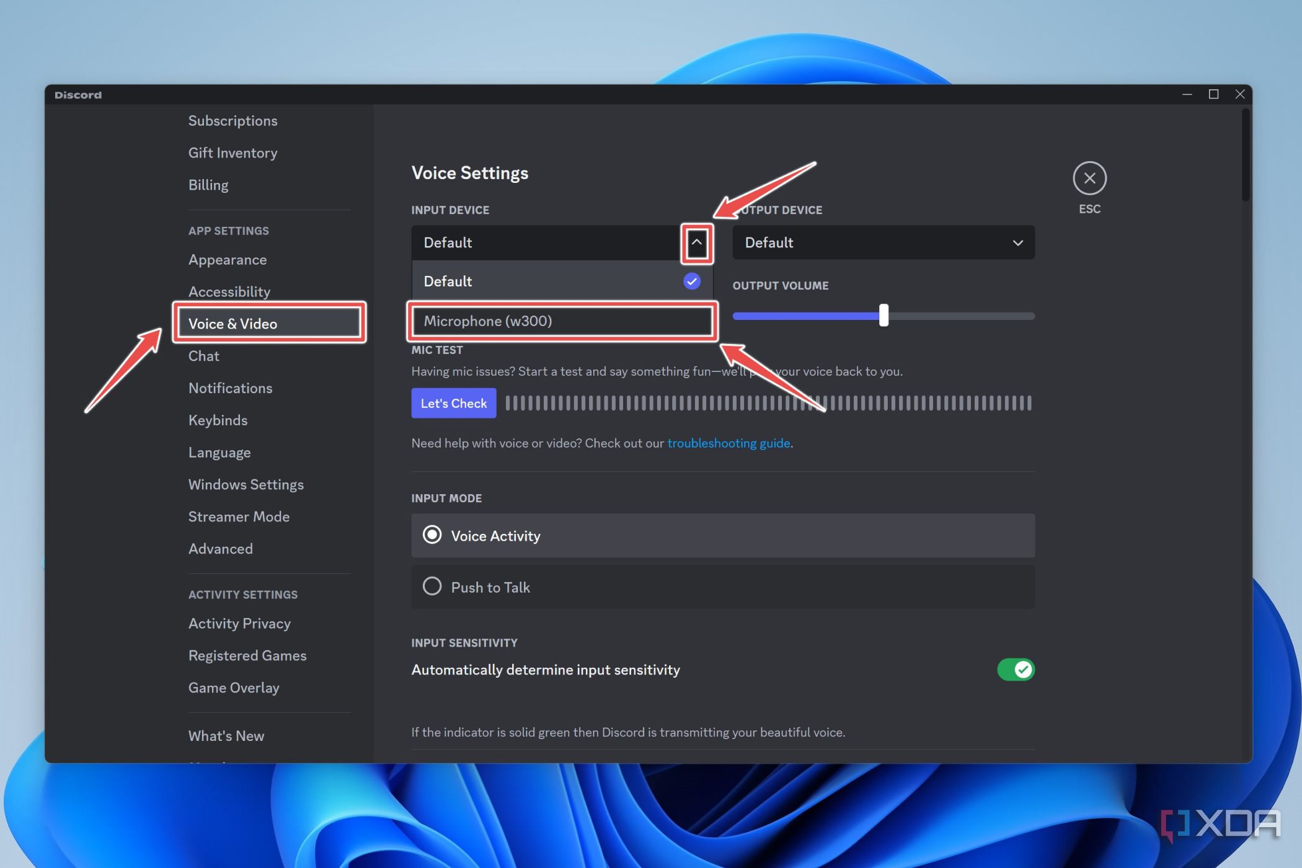Open Keybinds settings

pyautogui.click(x=217, y=420)
